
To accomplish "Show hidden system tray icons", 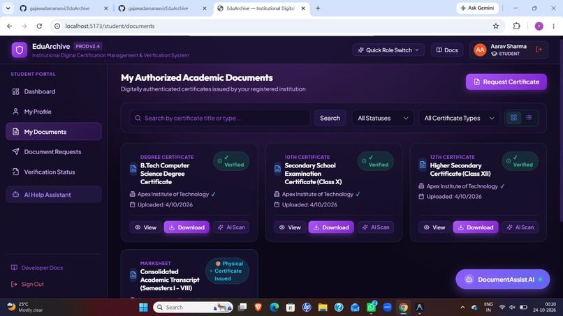I will pos(462,307).
